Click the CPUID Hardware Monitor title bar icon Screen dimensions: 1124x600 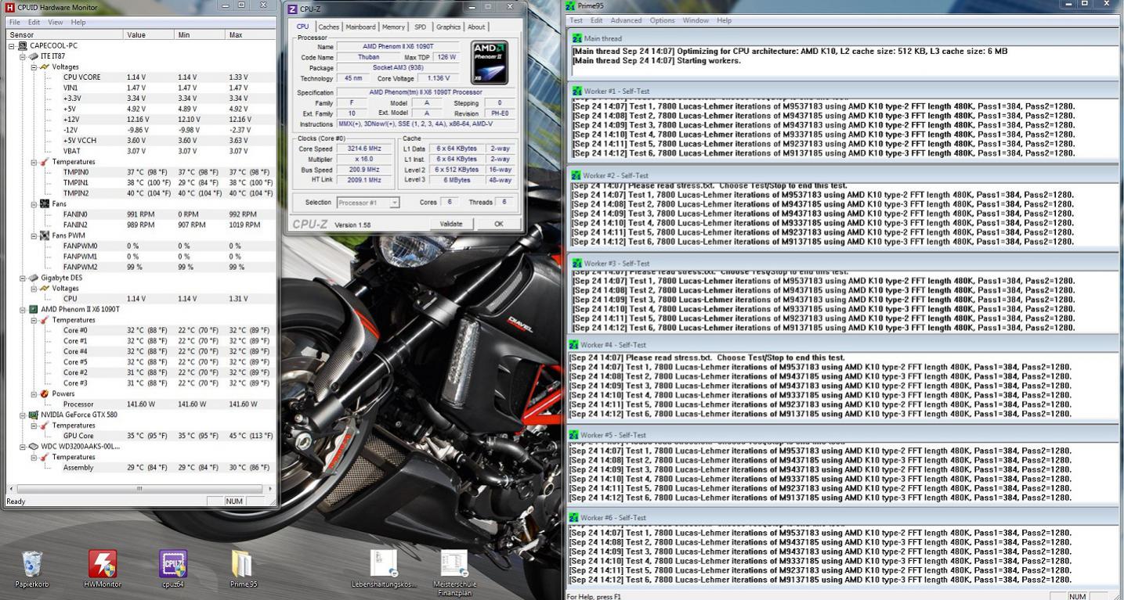coord(10,7)
